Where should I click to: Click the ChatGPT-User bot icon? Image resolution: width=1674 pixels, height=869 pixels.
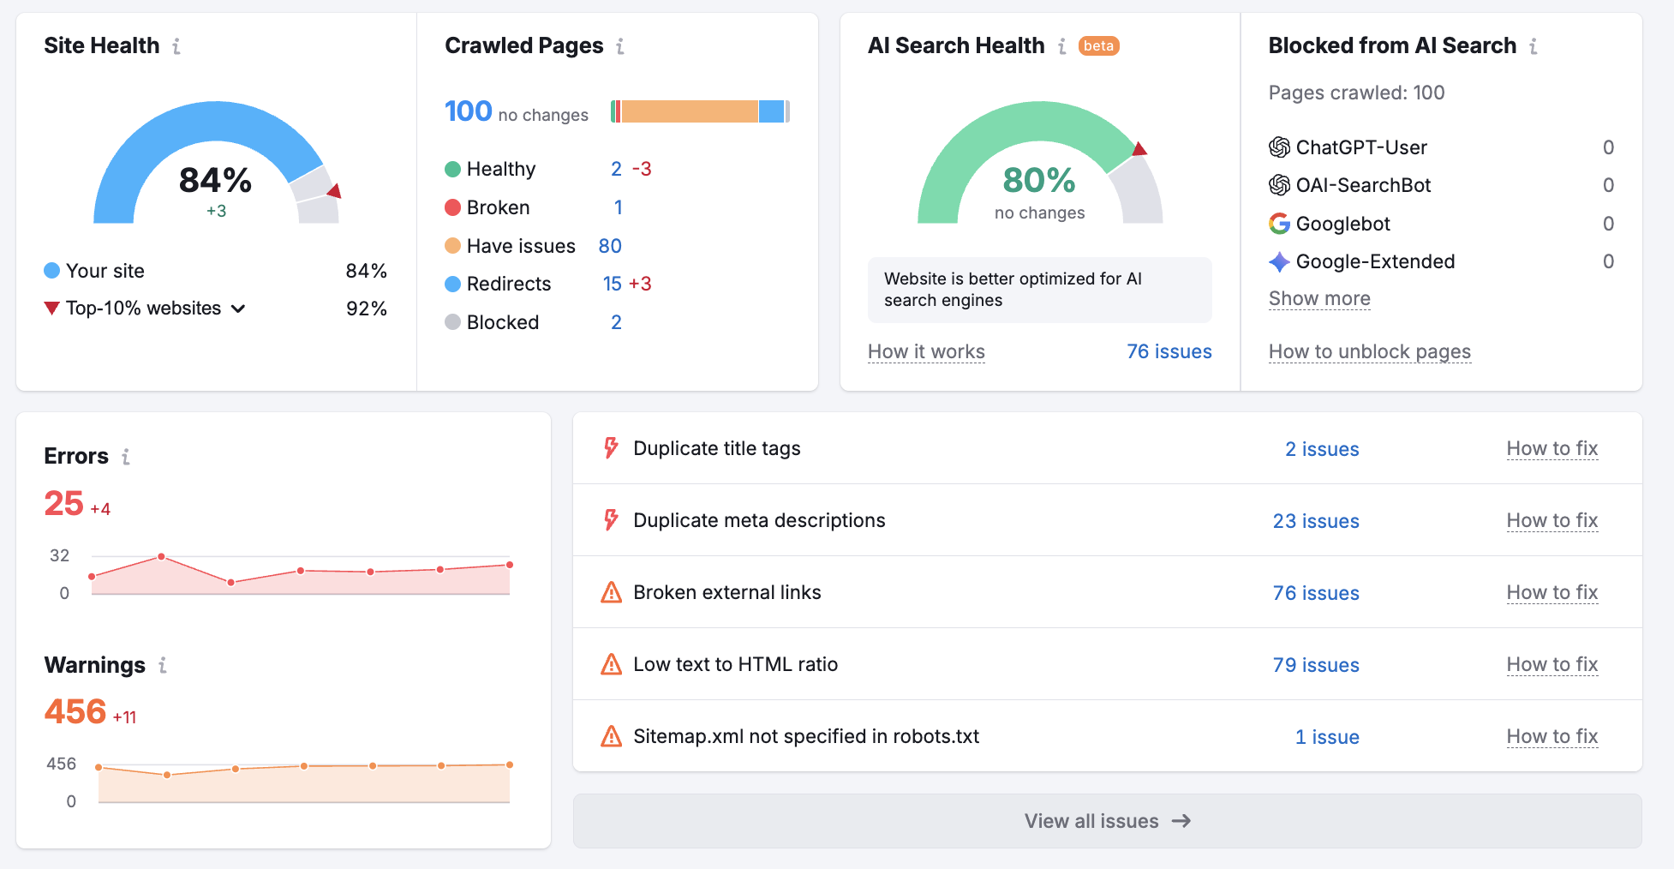click(x=1279, y=147)
